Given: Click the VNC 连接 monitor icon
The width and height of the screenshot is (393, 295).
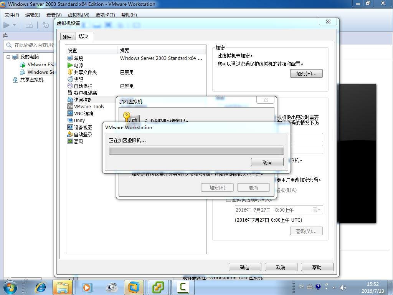Looking at the screenshot, I should [x=70, y=113].
